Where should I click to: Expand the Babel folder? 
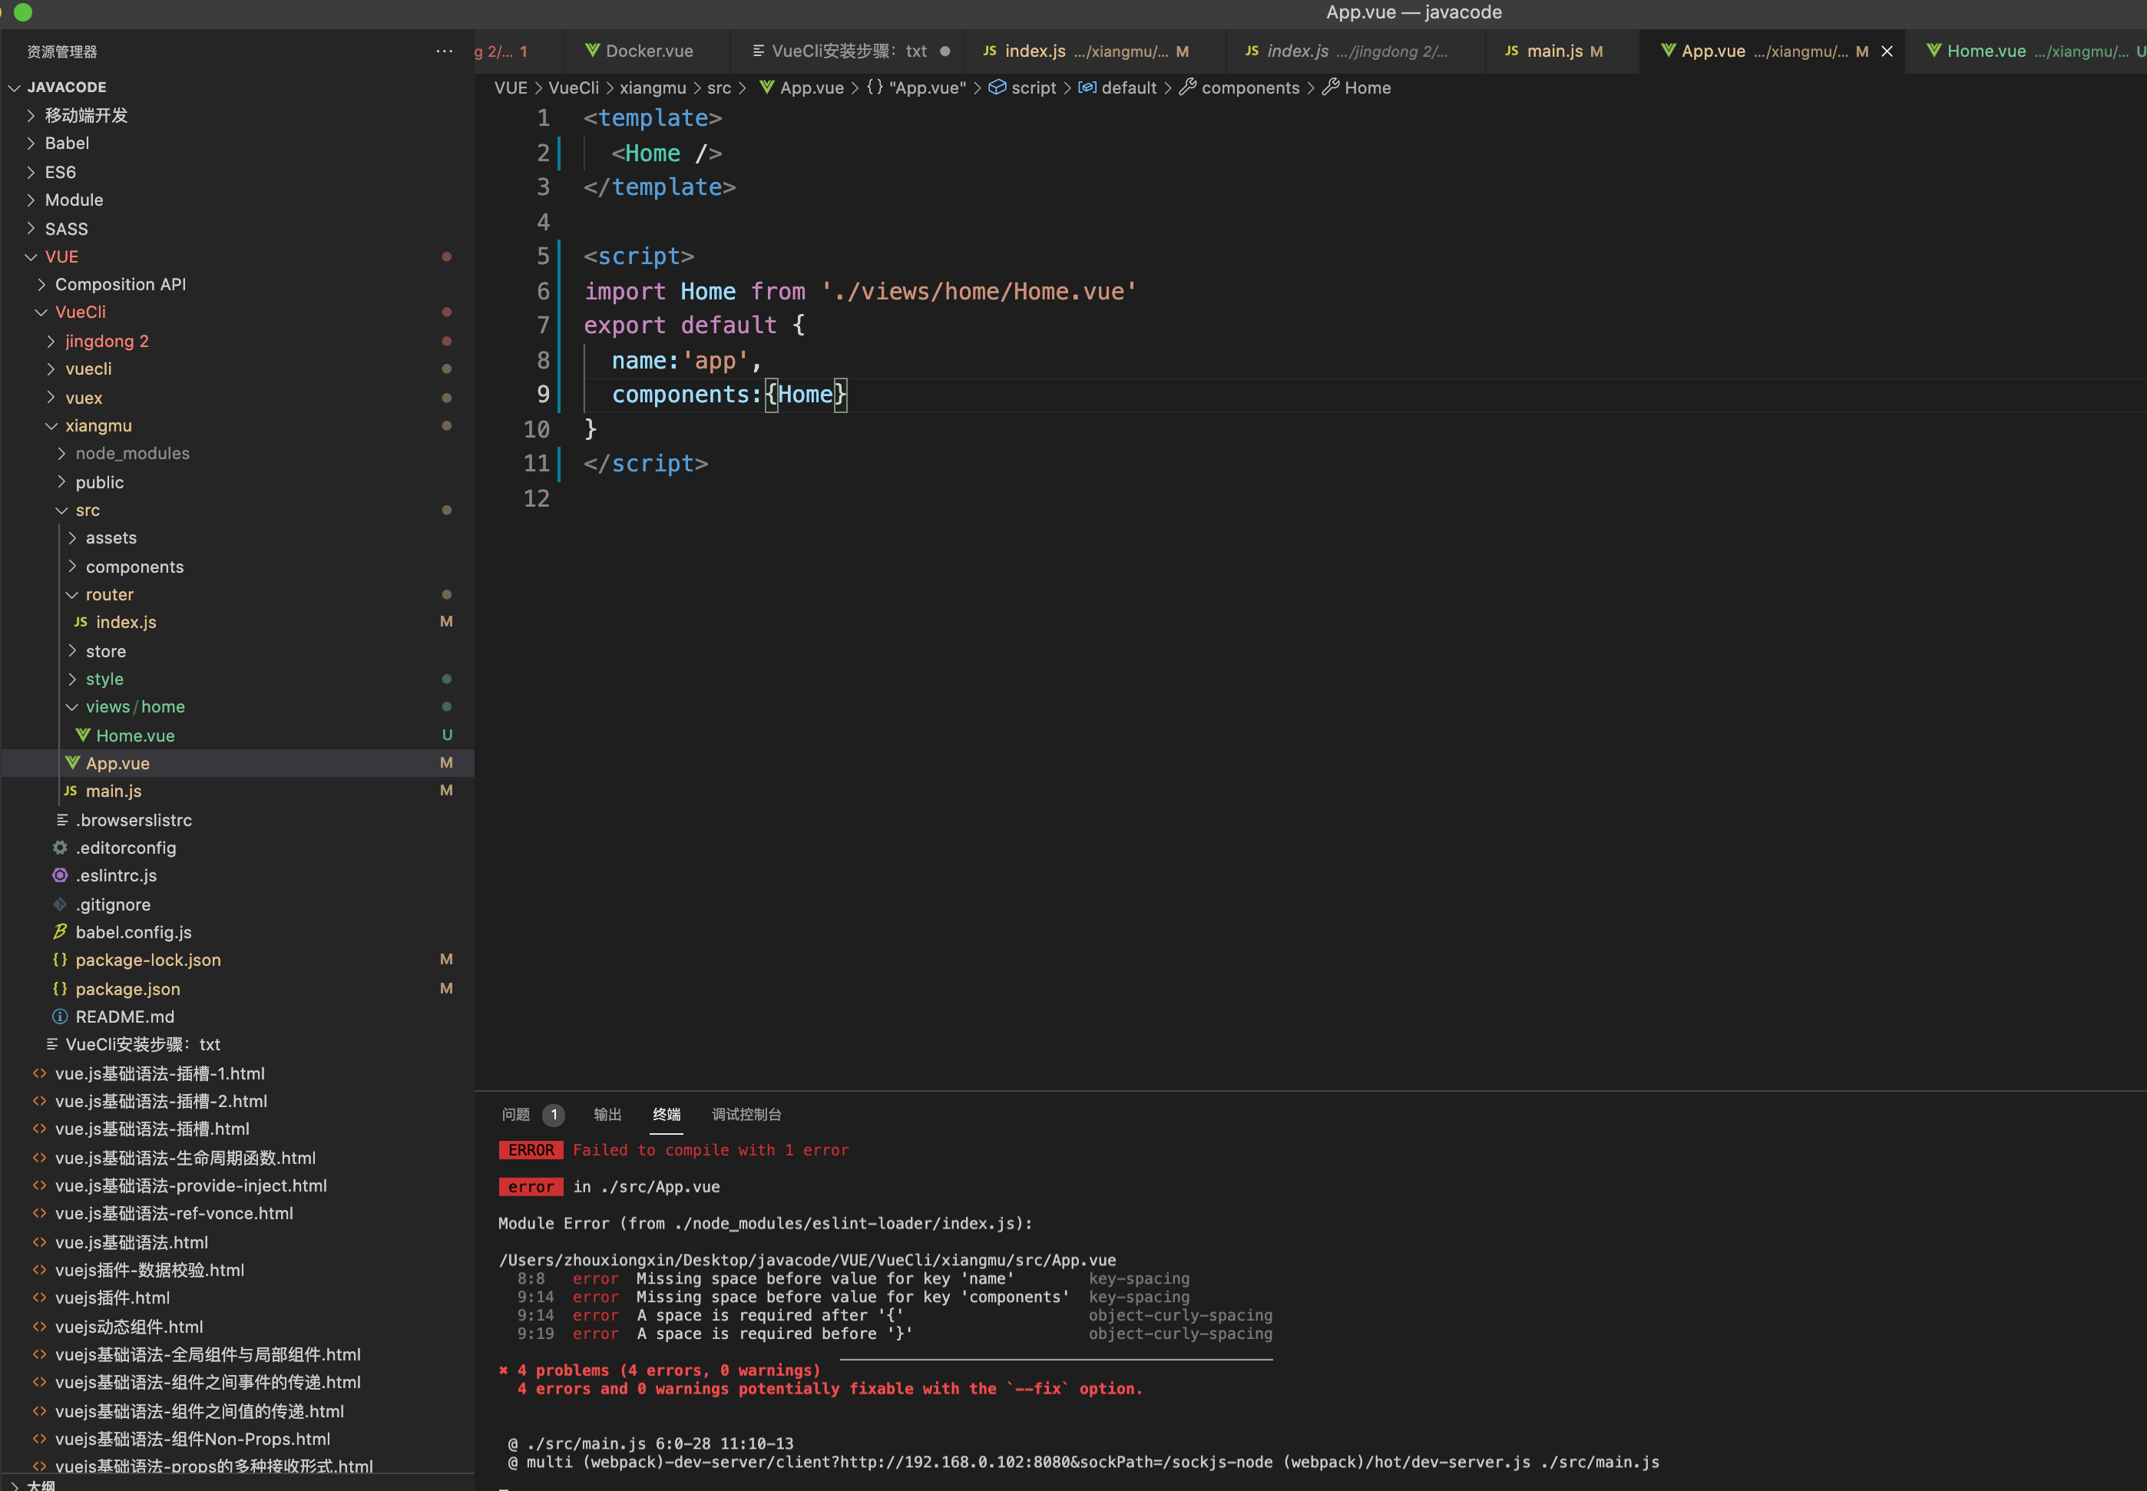(x=31, y=143)
